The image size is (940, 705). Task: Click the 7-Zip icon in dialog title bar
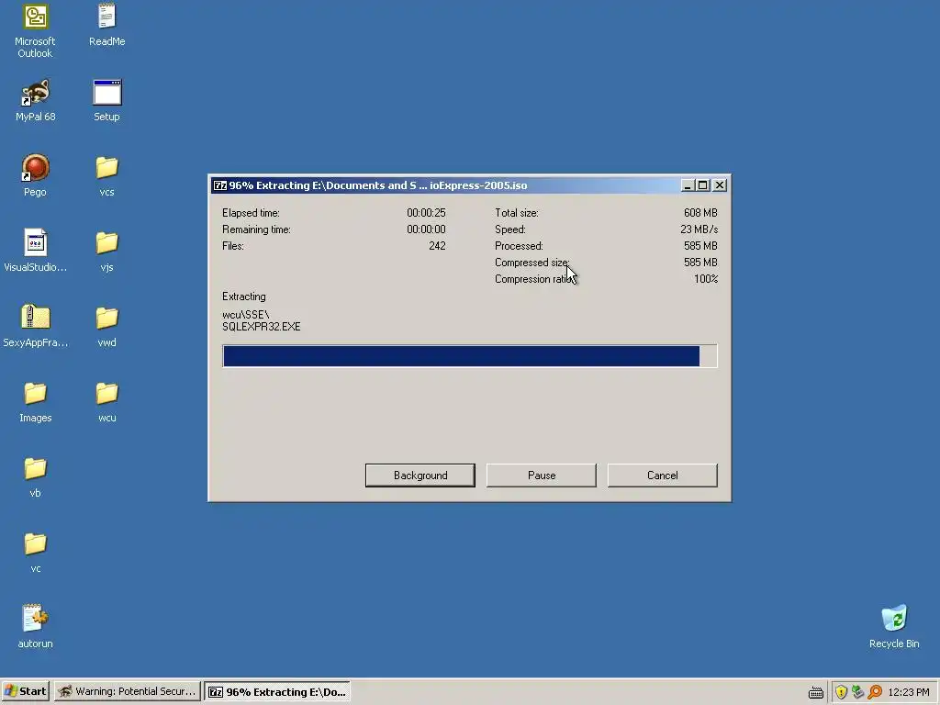pos(220,185)
